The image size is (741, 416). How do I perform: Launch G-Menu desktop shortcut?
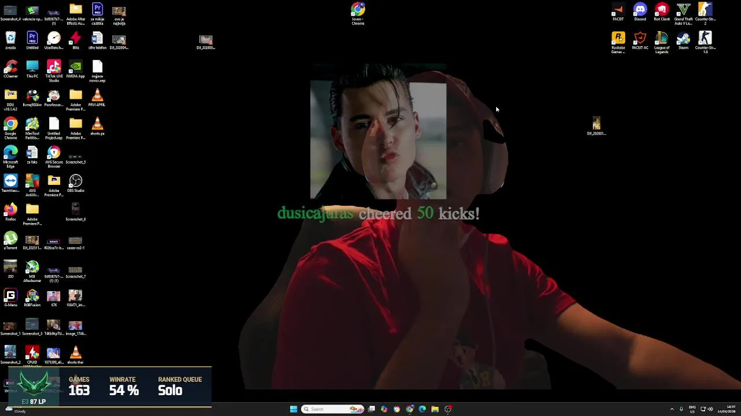10,298
